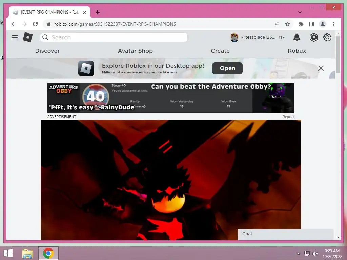This screenshot has width=347, height=260.
Task: Go to the Avatar Shop tab
Action: (x=135, y=51)
